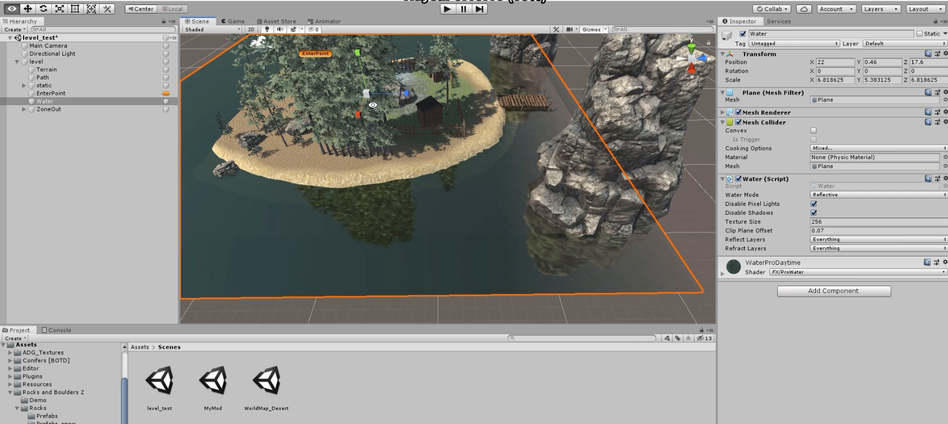This screenshot has height=424, width=948.
Task: Start Play mode
Action: (x=447, y=9)
